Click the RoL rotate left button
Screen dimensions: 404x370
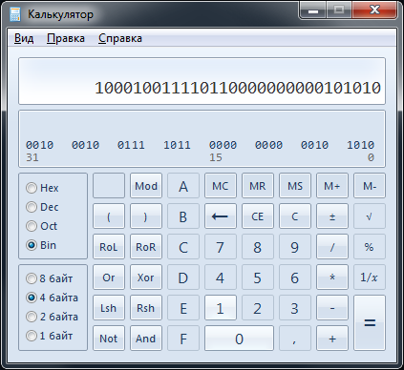(x=109, y=247)
